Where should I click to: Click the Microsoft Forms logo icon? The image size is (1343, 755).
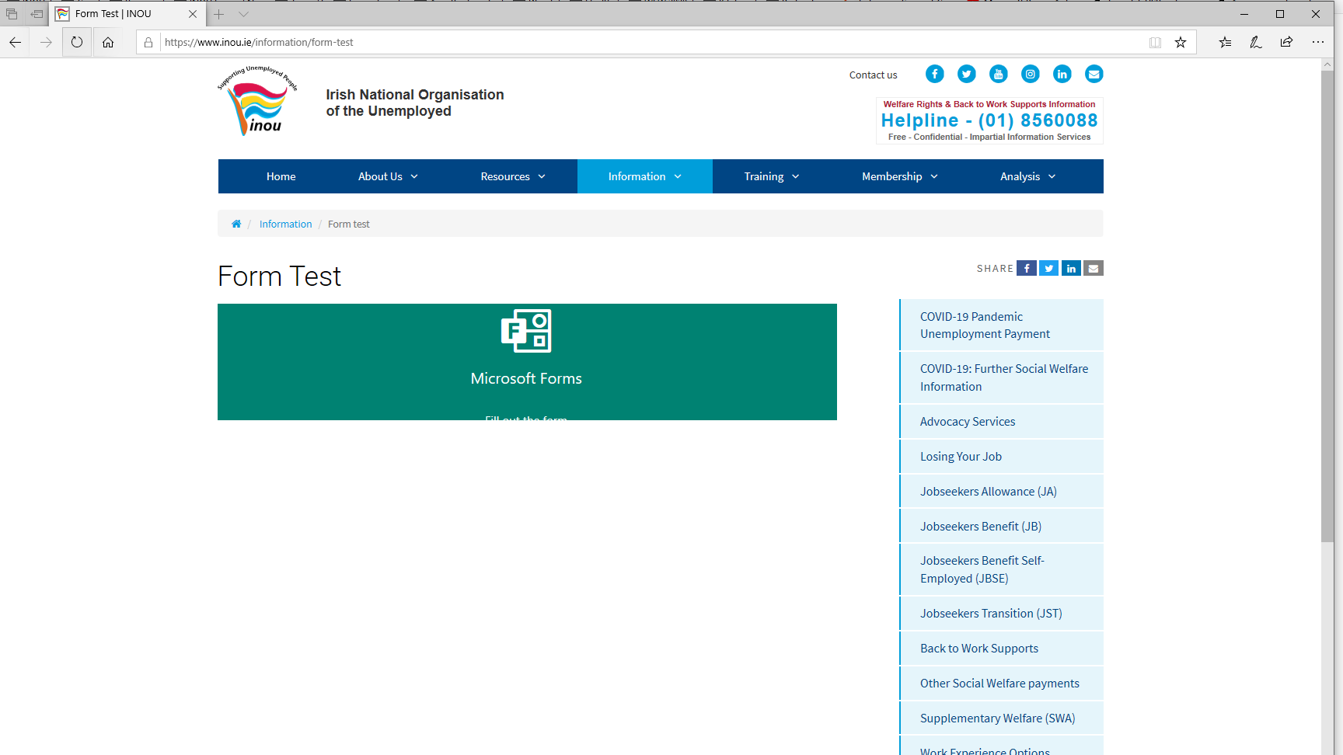point(526,331)
